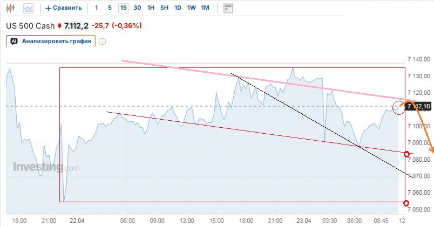Open the news panel icon in toolbar
434x227 pixels.
228,8
